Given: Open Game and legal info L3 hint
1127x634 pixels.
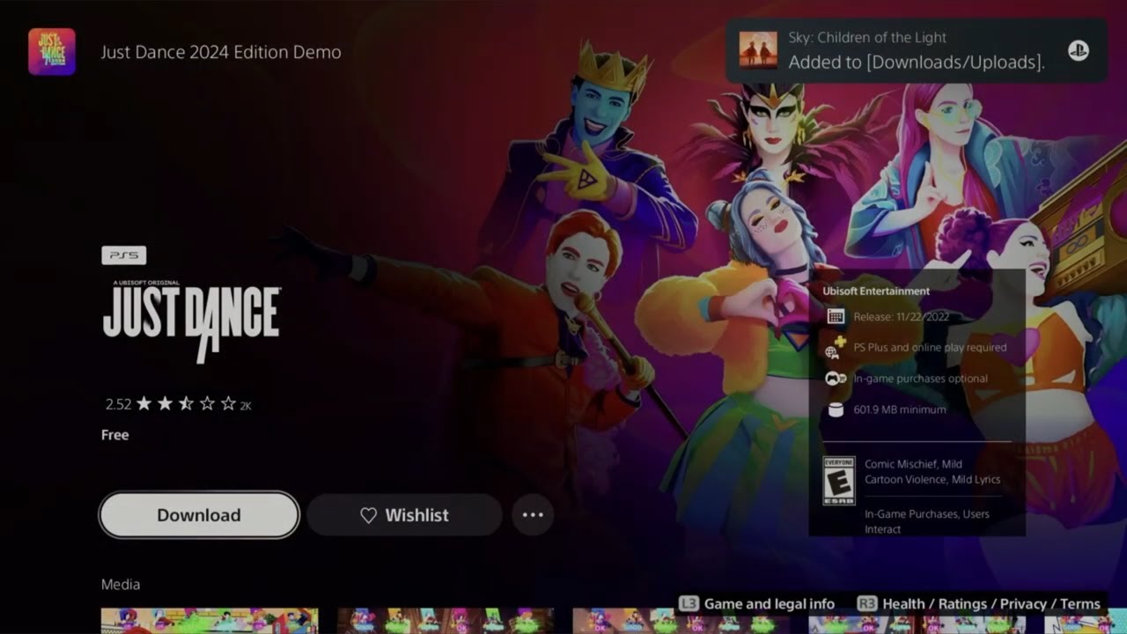Looking at the screenshot, I should pos(756,604).
